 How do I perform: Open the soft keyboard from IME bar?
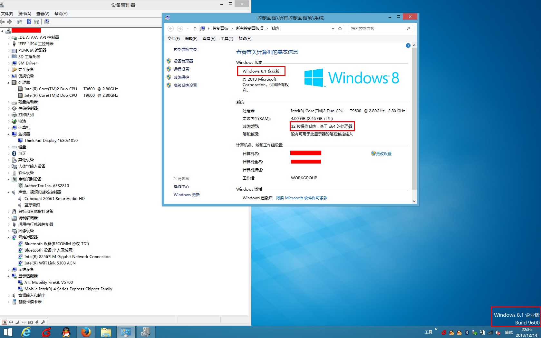point(30,322)
